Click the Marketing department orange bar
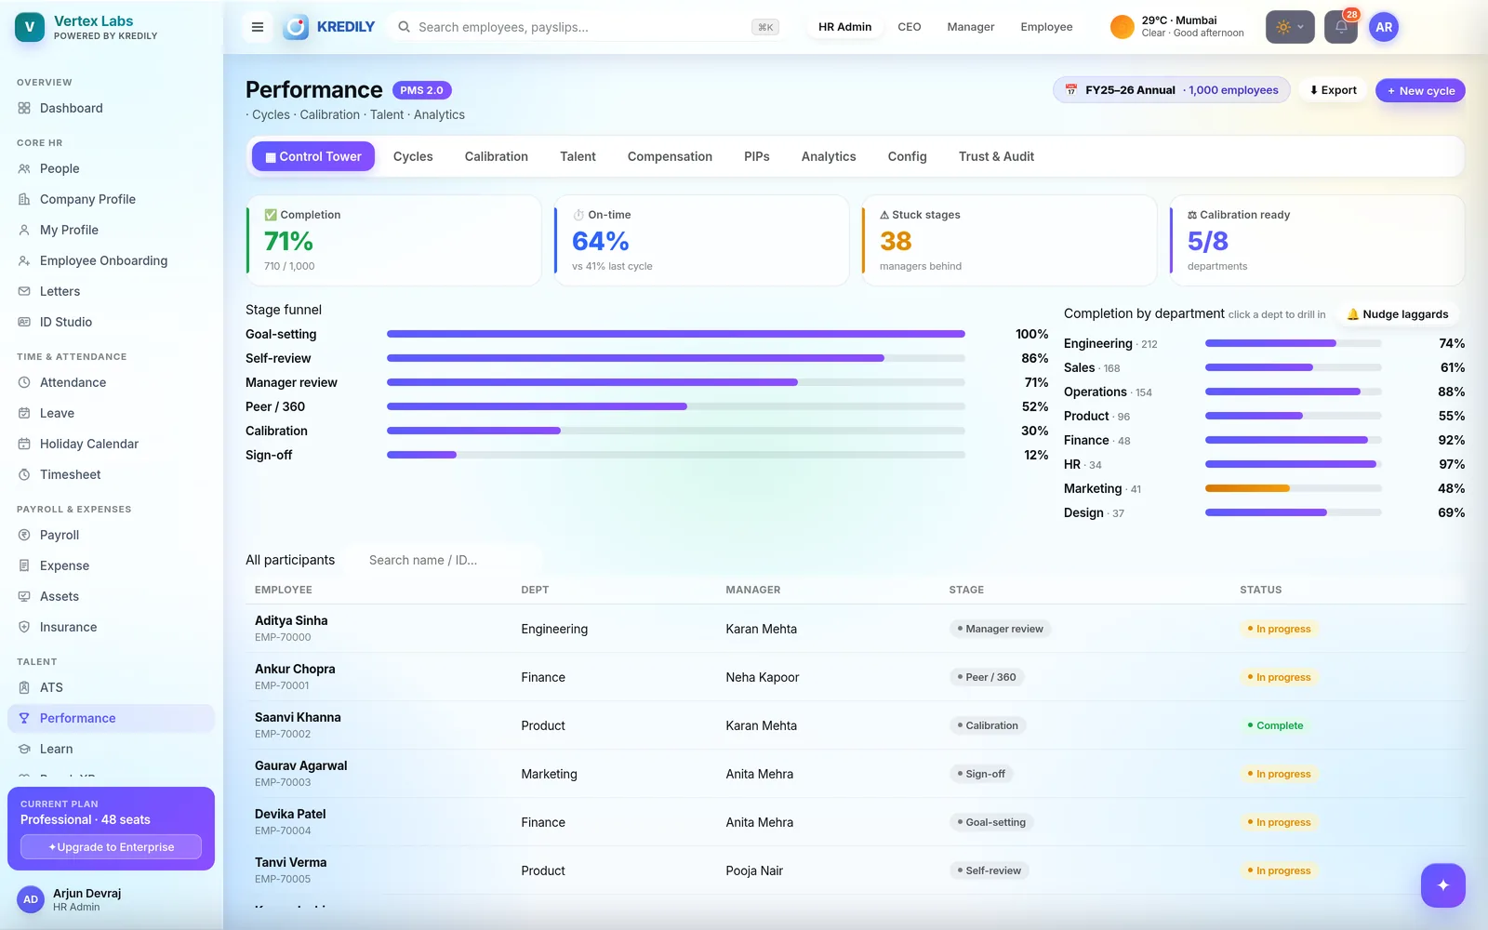The height and width of the screenshot is (930, 1488). pos(1247,488)
